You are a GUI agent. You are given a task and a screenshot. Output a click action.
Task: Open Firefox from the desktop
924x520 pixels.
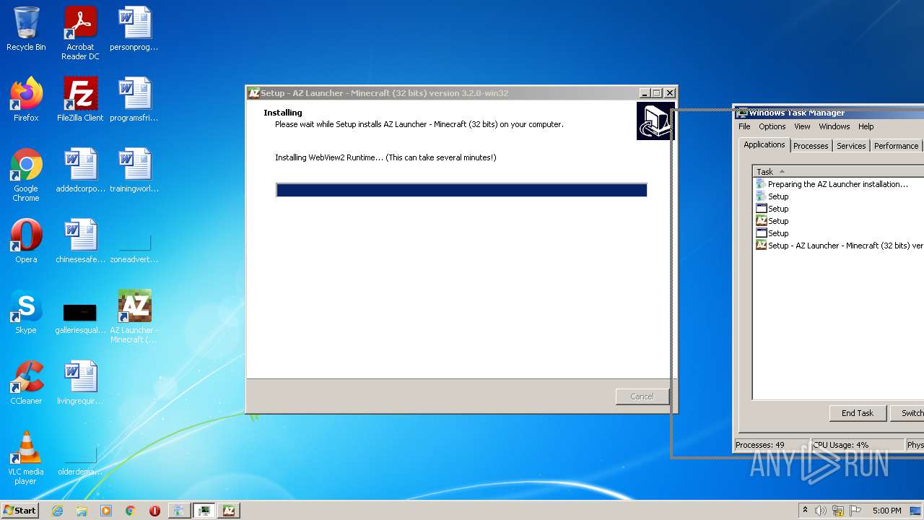tap(26, 100)
